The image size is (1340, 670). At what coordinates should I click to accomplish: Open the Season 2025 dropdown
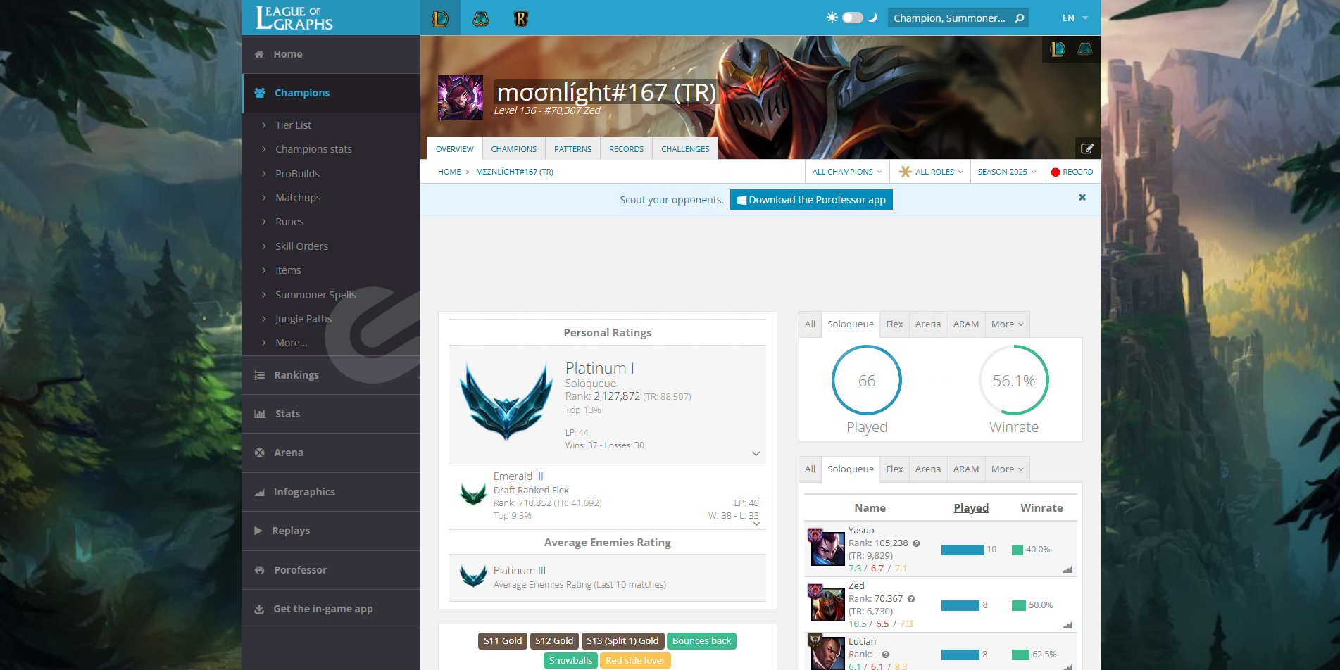click(1007, 172)
